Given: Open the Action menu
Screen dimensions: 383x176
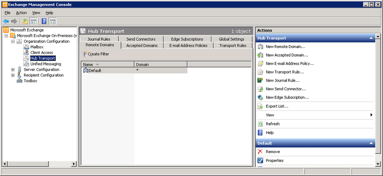Looking at the screenshot, I should click(21, 13).
